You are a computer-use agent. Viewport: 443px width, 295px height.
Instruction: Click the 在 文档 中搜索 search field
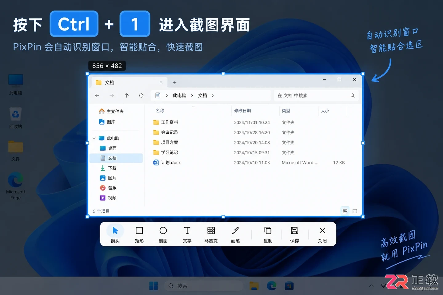pyautogui.click(x=316, y=96)
